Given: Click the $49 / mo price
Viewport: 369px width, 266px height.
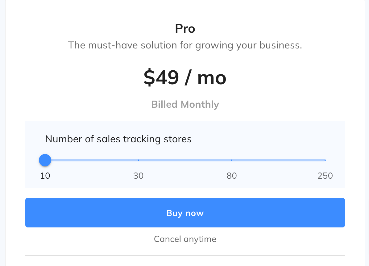Looking at the screenshot, I should pyautogui.click(x=185, y=77).
